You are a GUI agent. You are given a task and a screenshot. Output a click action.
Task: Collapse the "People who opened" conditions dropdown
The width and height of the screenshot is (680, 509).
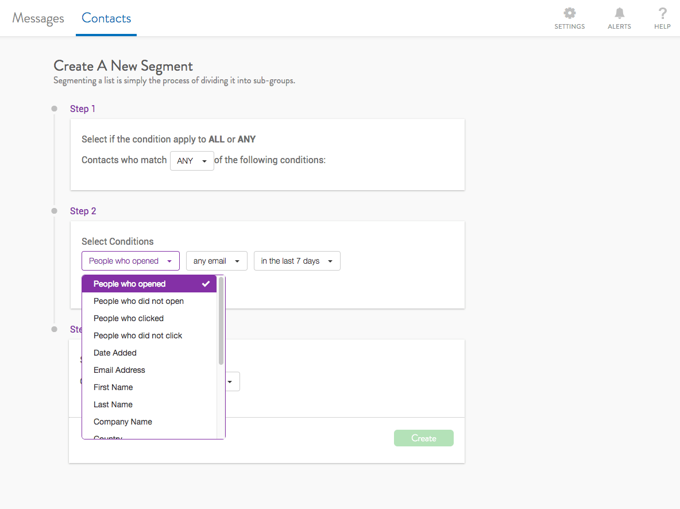130,261
